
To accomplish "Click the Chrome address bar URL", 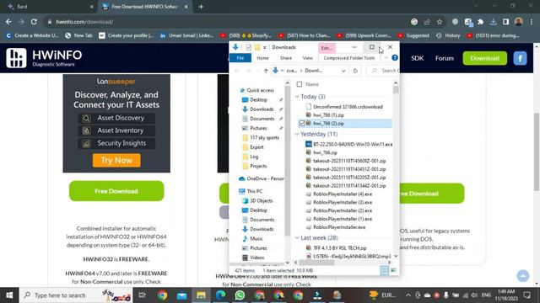I will tap(84, 22).
